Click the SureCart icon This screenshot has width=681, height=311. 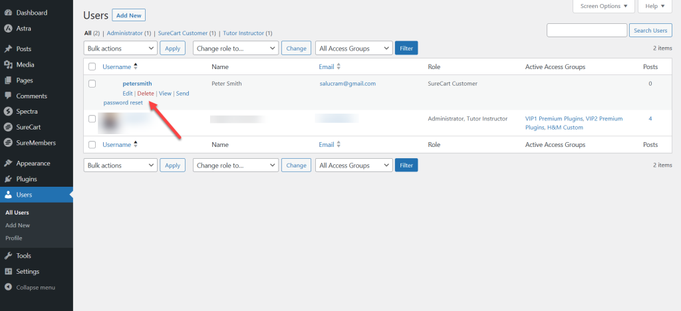[8, 127]
